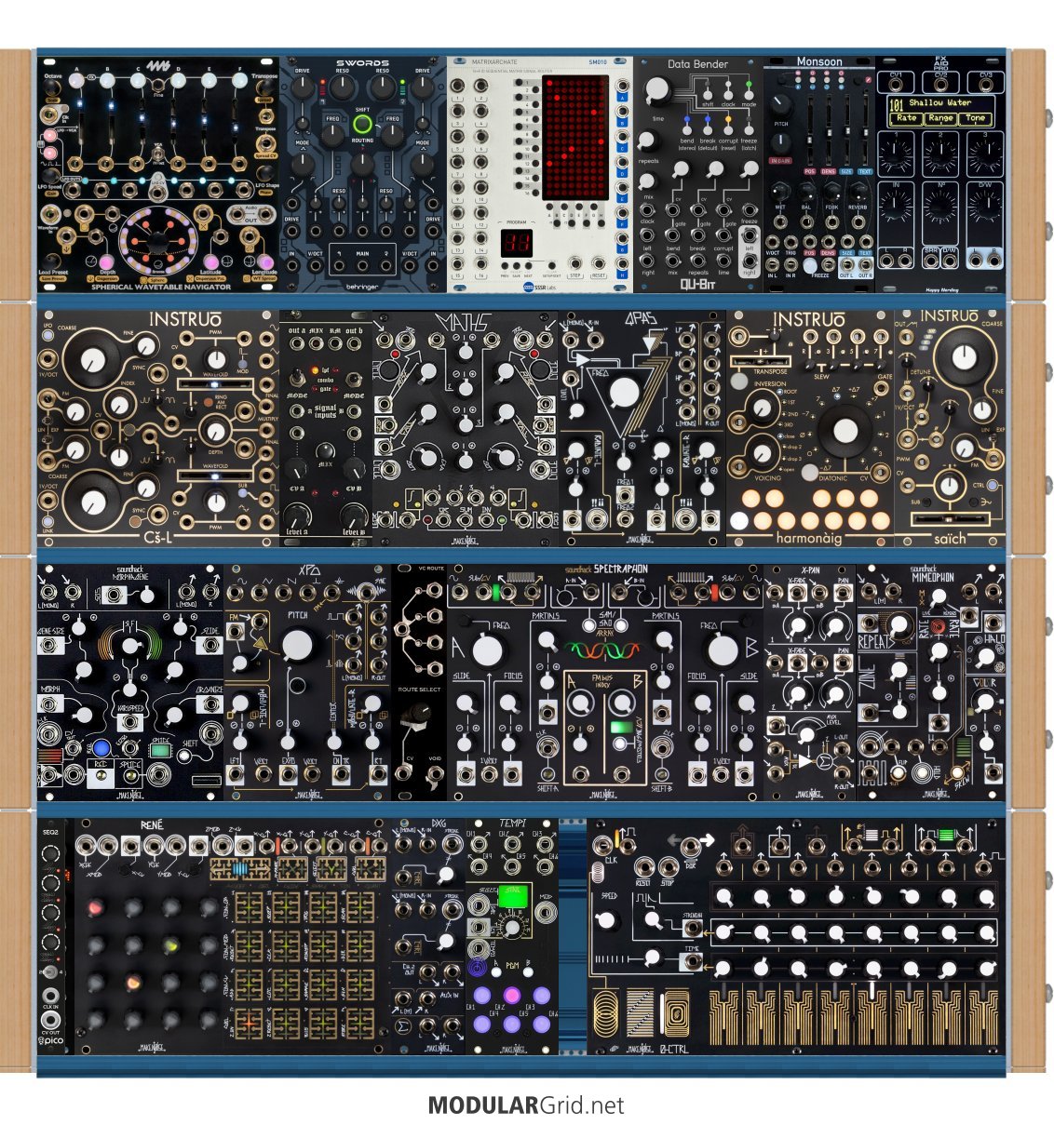Click the red PROGRAM number display on Matrixarchate
The image size is (1054, 1125).
516,244
